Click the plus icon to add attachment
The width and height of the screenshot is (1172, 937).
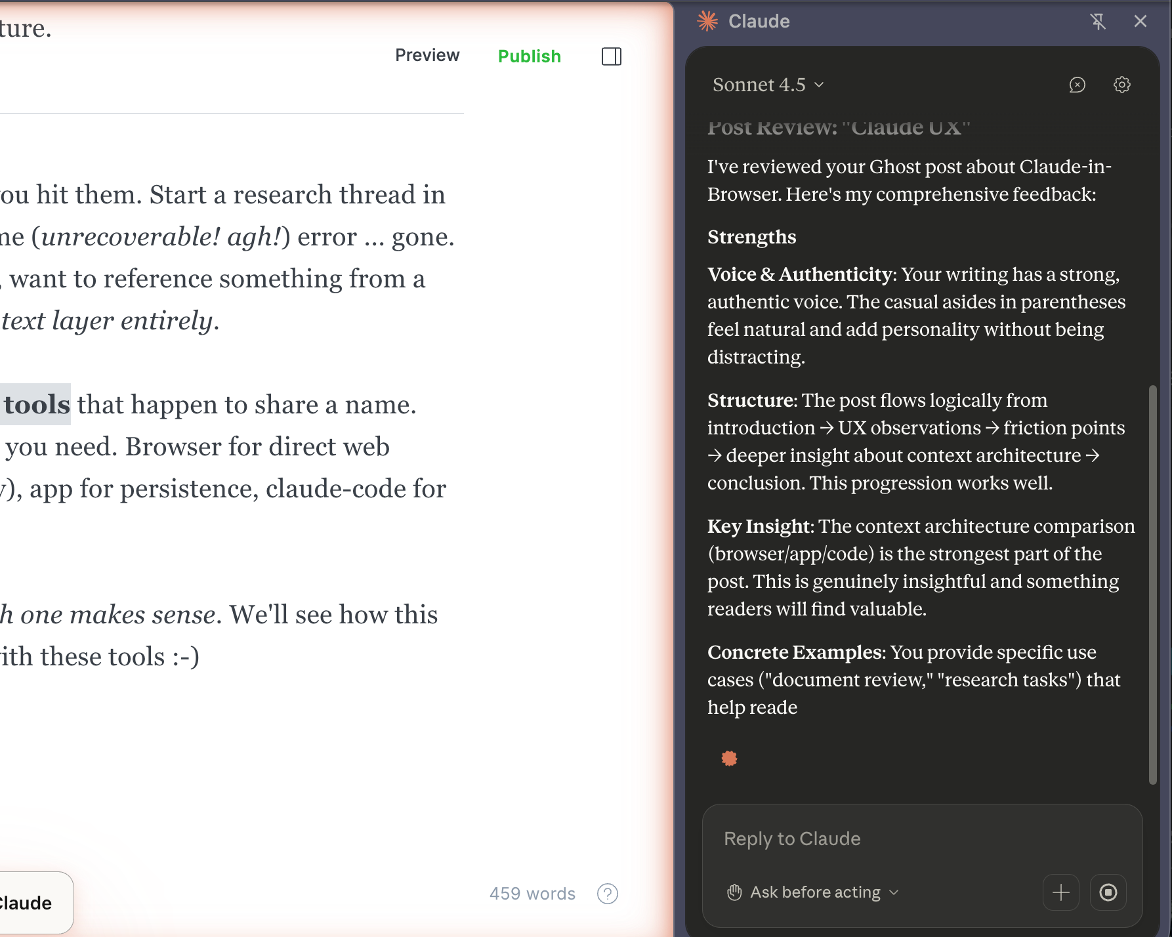(1060, 892)
